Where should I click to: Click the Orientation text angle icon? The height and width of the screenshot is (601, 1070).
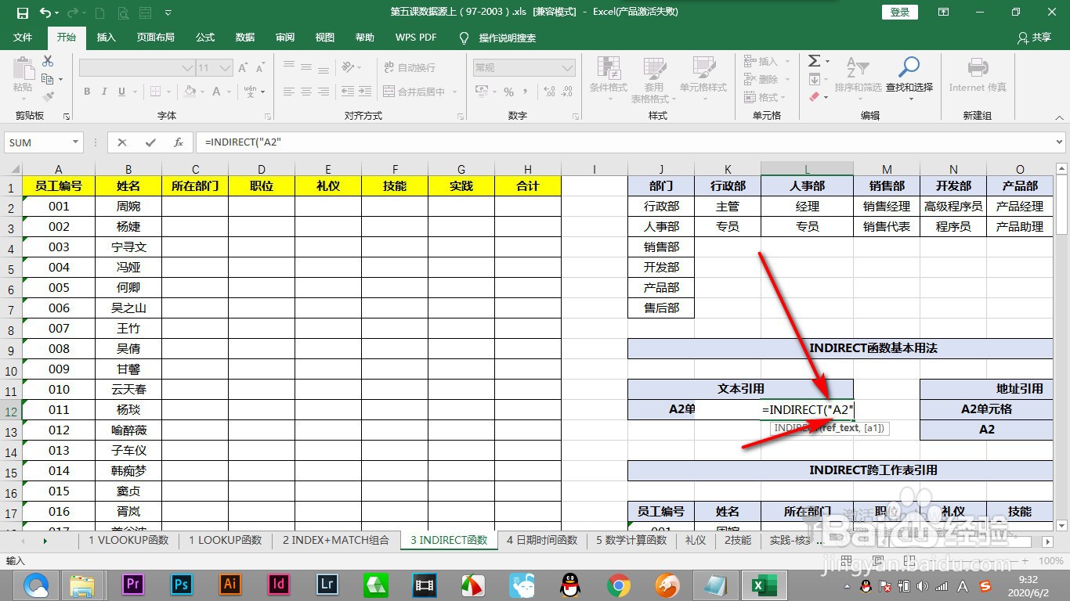coord(349,68)
